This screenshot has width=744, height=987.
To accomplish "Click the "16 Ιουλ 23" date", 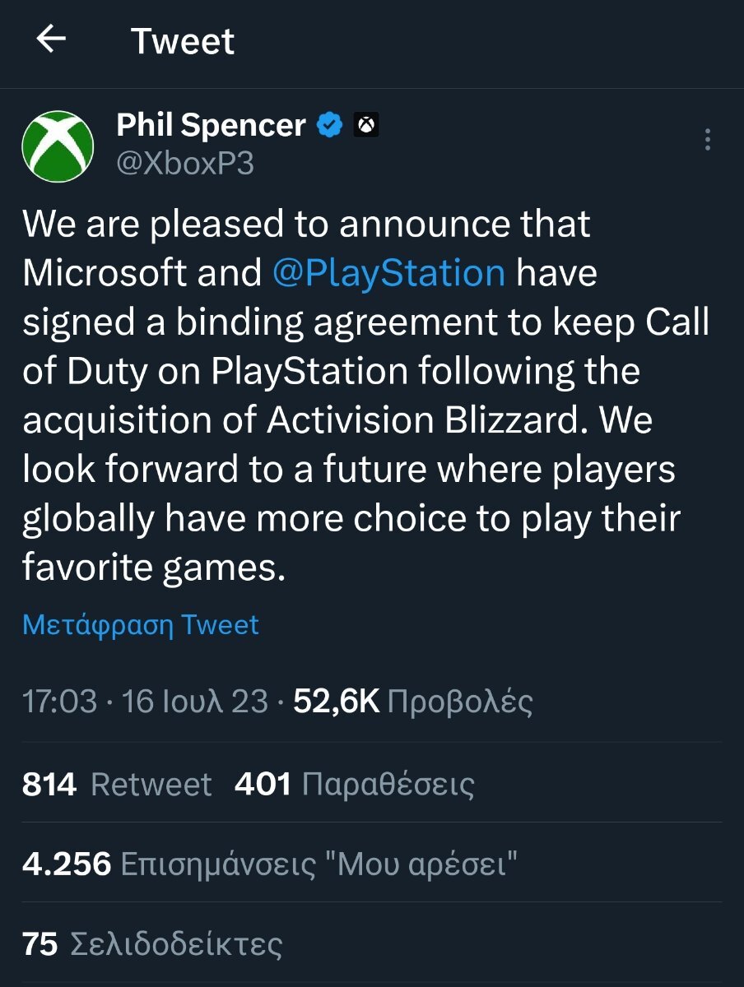I will [195, 702].
